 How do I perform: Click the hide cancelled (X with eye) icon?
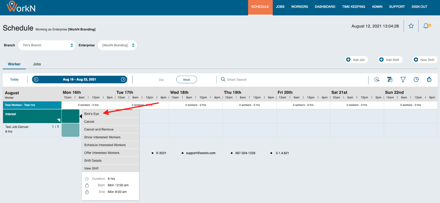377,79
